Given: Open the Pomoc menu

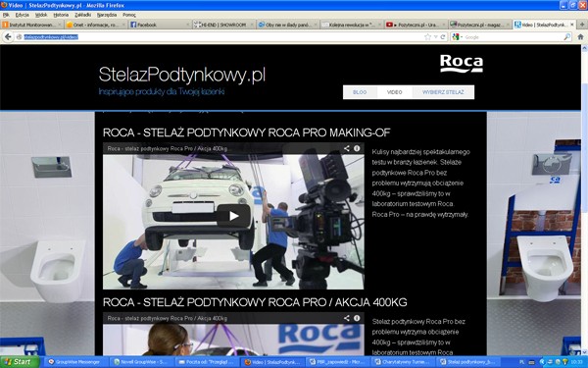Looking at the screenshot, I should point(129,15).
